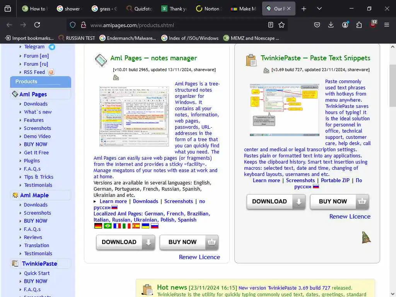The image size is (396, 297).
Task: Click the Ukrainian flag icon
Action: 145,226
